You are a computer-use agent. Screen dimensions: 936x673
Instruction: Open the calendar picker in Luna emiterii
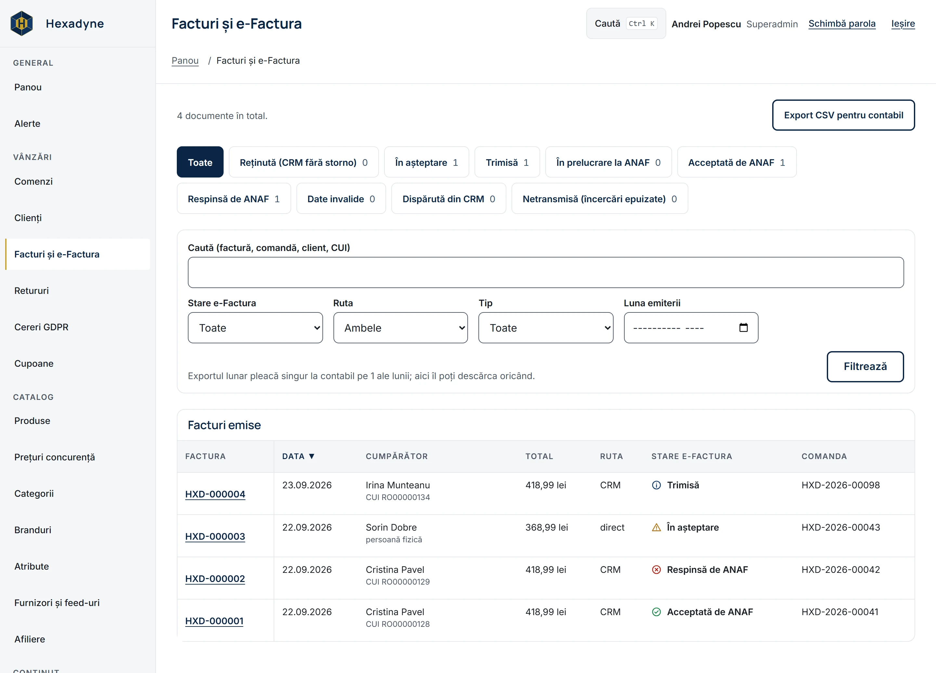point(743,327)
